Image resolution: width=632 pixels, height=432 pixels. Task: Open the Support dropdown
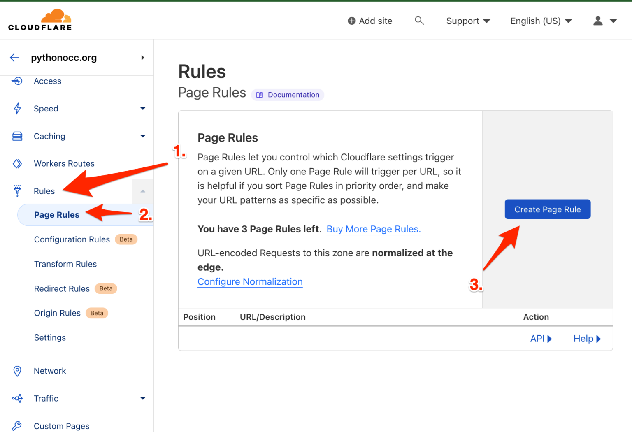[x=468, y=21]
